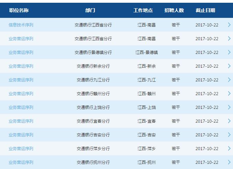Image resolution: width=233 pixels, height=169 pixels.
Task: Click the arrow icon on the 交通银行抚州分行 row
Action: point(229,162)
